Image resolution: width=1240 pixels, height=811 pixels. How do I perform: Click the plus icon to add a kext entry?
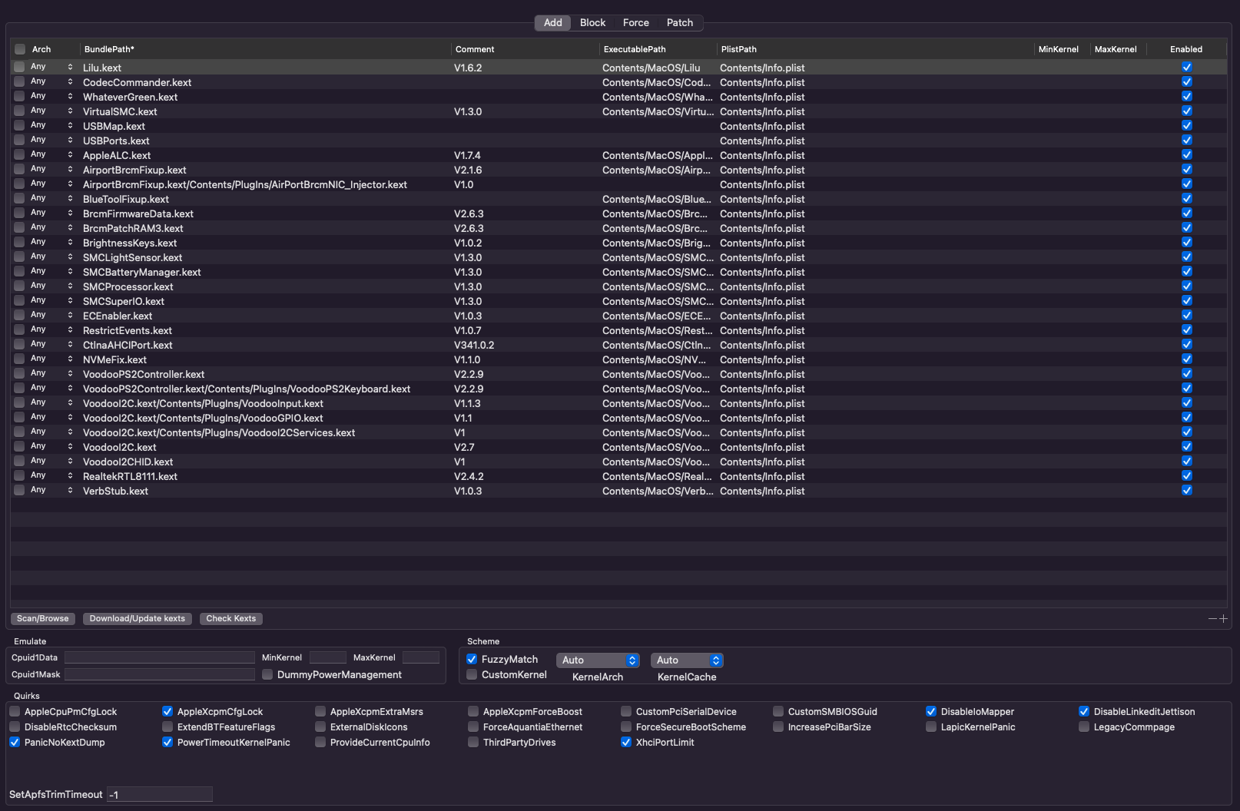[x=1223, y=619]
